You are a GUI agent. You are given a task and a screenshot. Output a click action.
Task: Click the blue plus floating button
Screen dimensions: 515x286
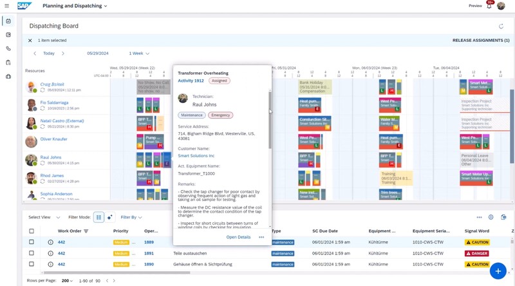(x=498, y=271)
